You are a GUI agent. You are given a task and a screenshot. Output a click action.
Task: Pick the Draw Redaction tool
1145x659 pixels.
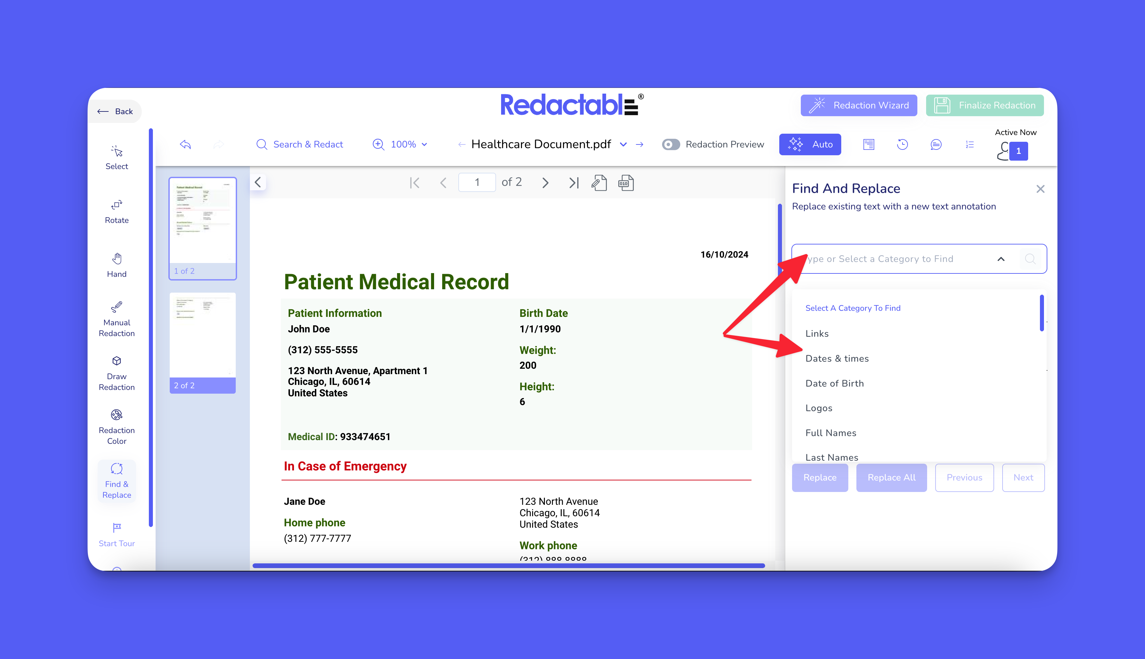click(116, 373)
